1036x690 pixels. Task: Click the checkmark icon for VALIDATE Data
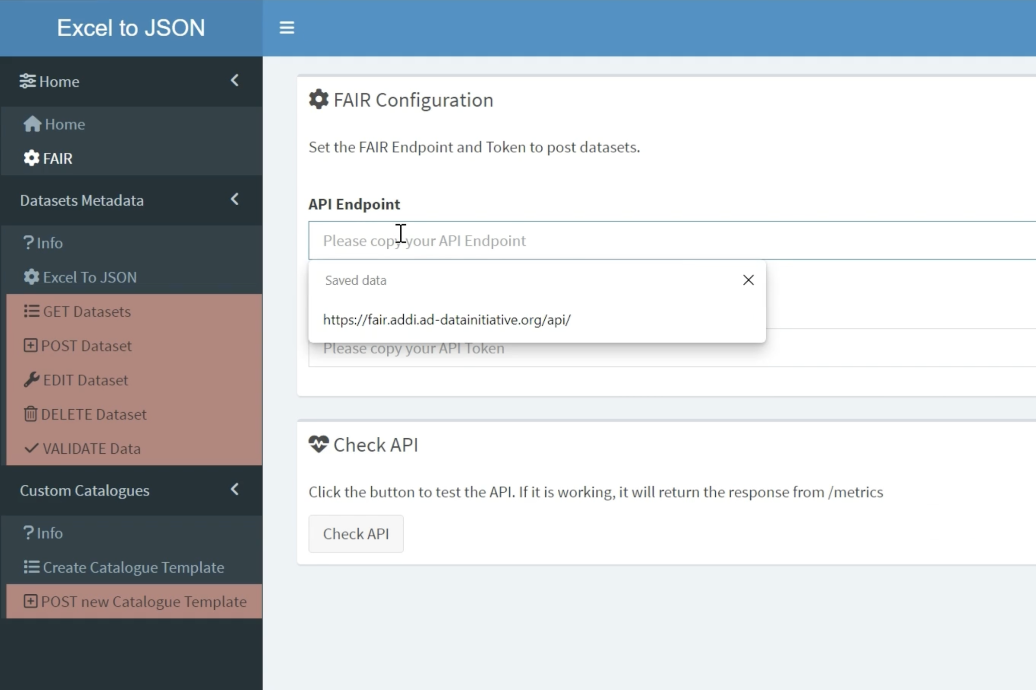click(x=31, y=448)
